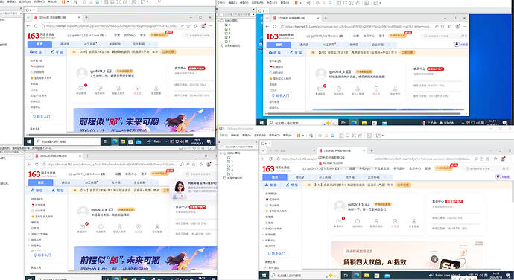The height and width of the screenshot is (280, 514).
Task: Reload the page in gpt0613_1 browser window
Action: [x=36, y=25]
